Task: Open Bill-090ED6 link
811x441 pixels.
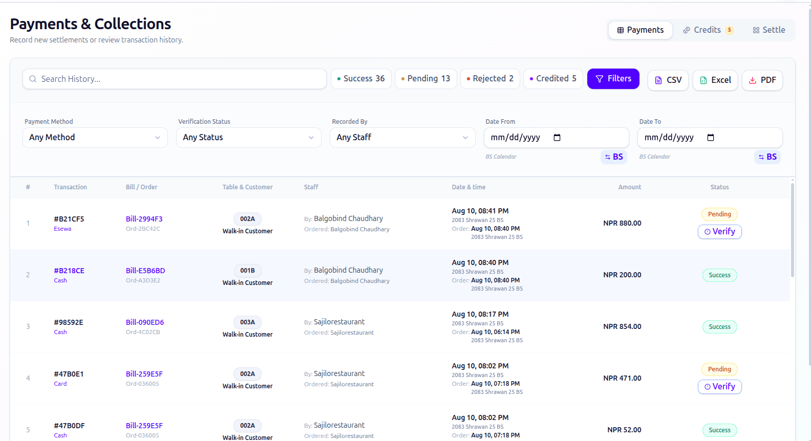Action: pyautogui.click(x=145, y=322)
